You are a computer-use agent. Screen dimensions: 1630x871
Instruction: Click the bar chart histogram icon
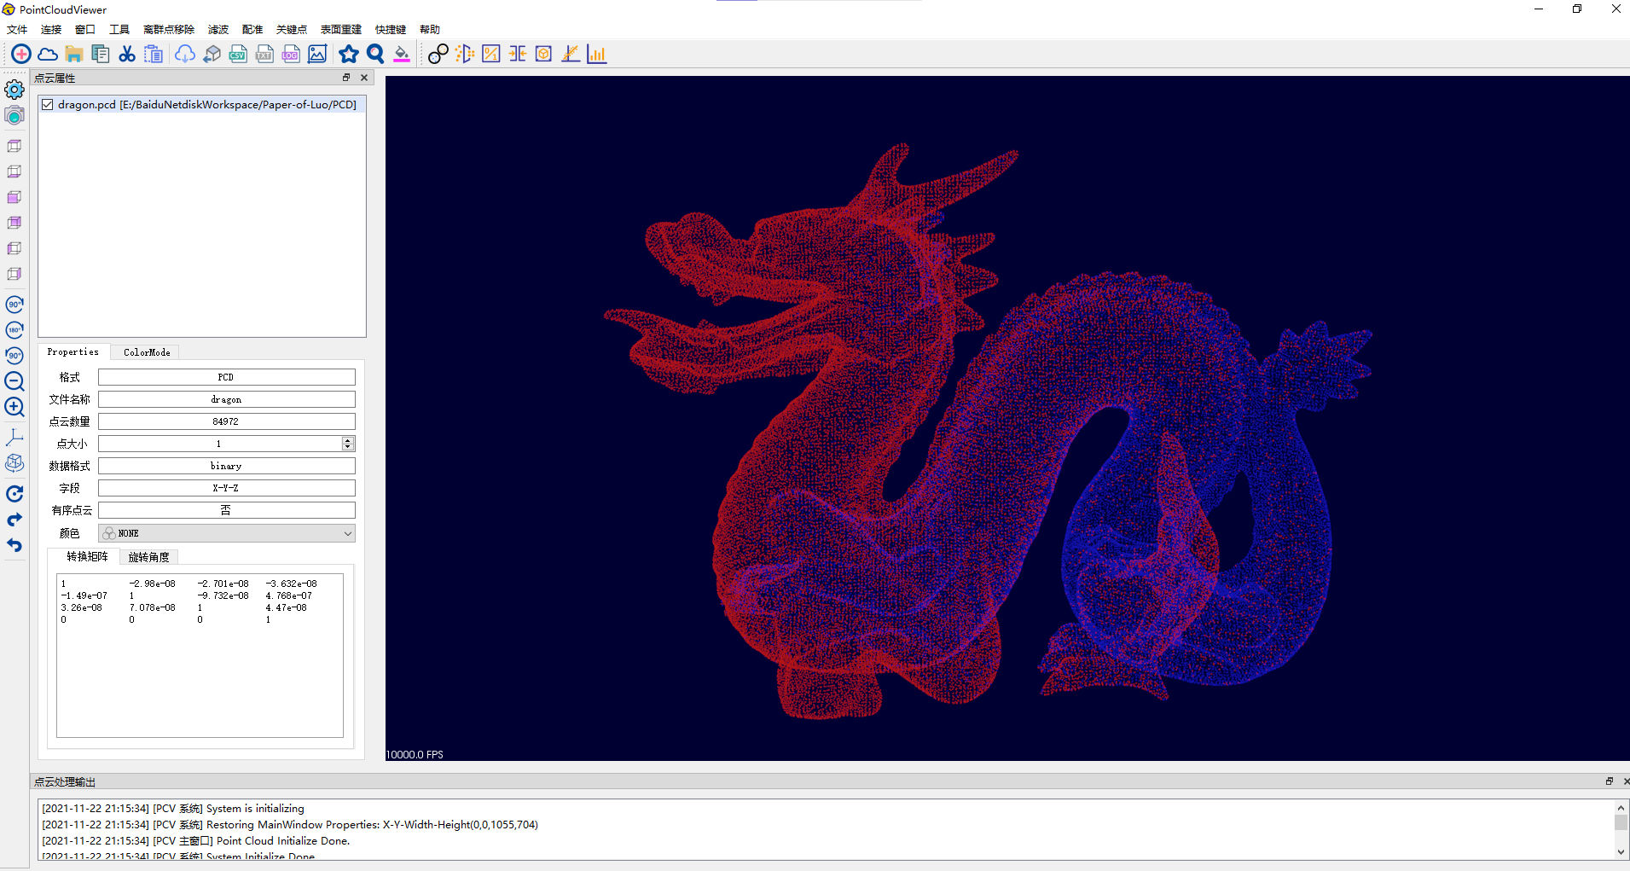pyautogui.click(x=597, y=55)
